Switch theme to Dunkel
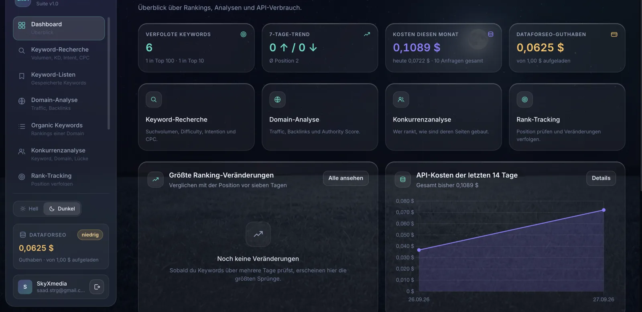Screen dimensions: 642x312 point(62,209)
